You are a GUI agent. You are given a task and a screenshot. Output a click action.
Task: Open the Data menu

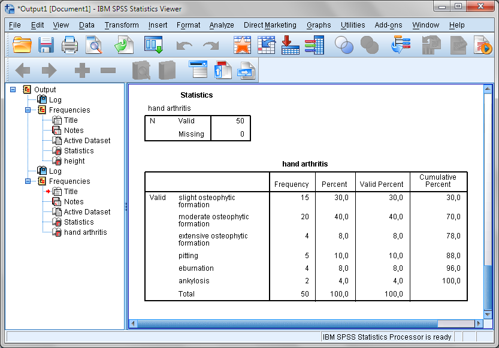coord(86,25)
